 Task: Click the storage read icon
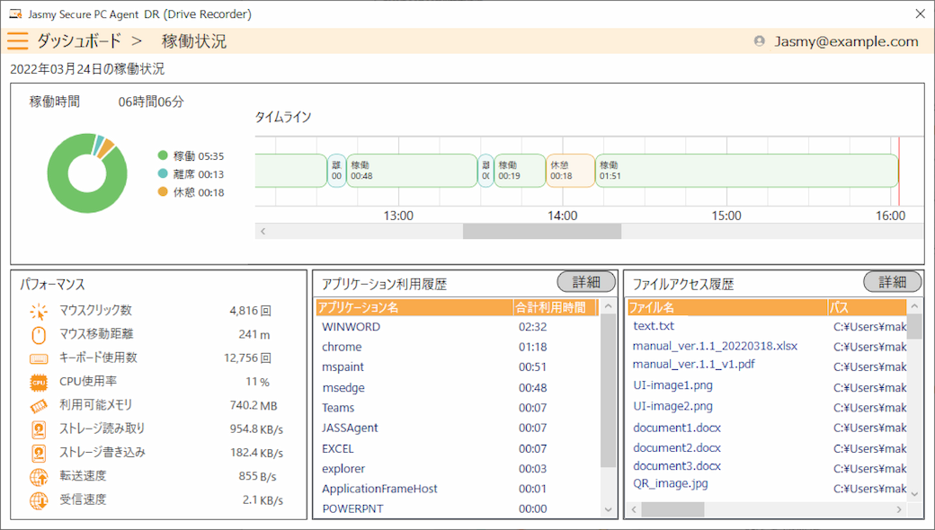coord(39,429)
